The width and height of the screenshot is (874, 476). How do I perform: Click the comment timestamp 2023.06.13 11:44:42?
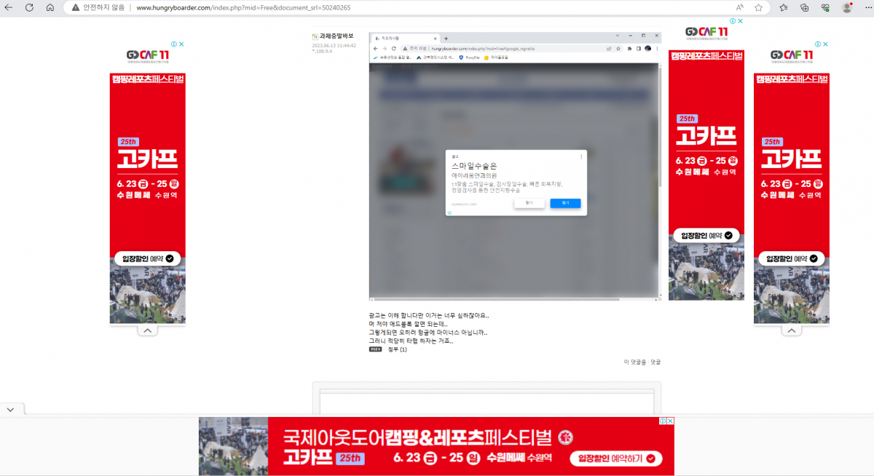(334, 45)
